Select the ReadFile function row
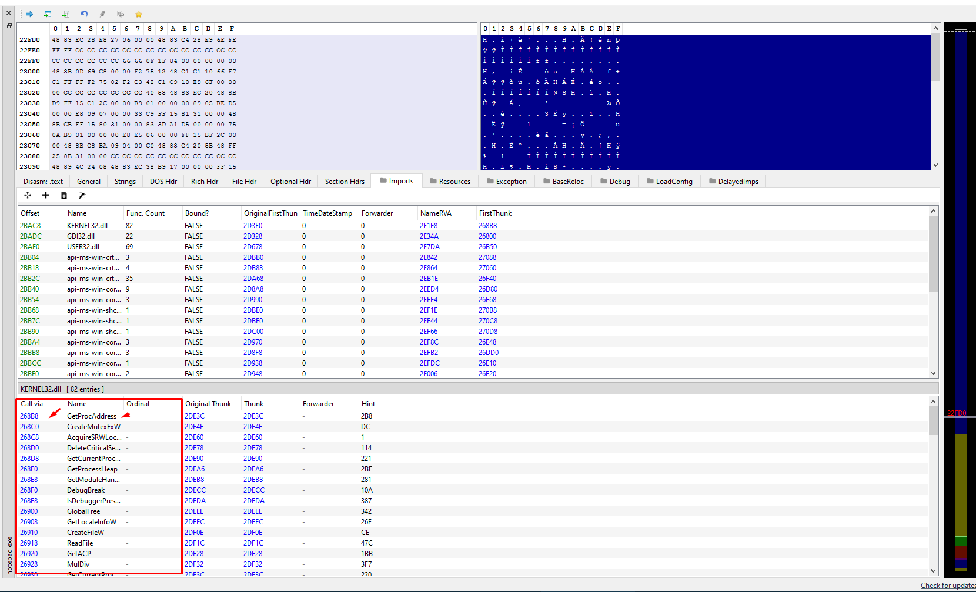This screenshot has width=976, height=592. point(473,543)
